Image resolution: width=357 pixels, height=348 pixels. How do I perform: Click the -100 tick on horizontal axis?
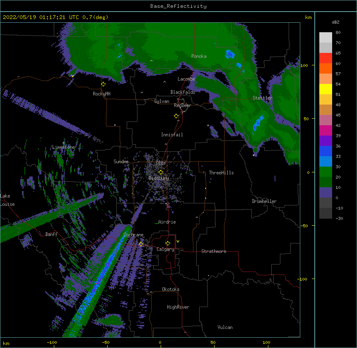[x=52, y=342]
